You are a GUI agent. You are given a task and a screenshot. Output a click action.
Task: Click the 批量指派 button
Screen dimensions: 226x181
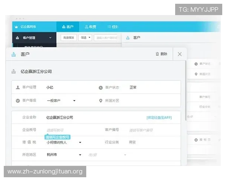(69, 38)
